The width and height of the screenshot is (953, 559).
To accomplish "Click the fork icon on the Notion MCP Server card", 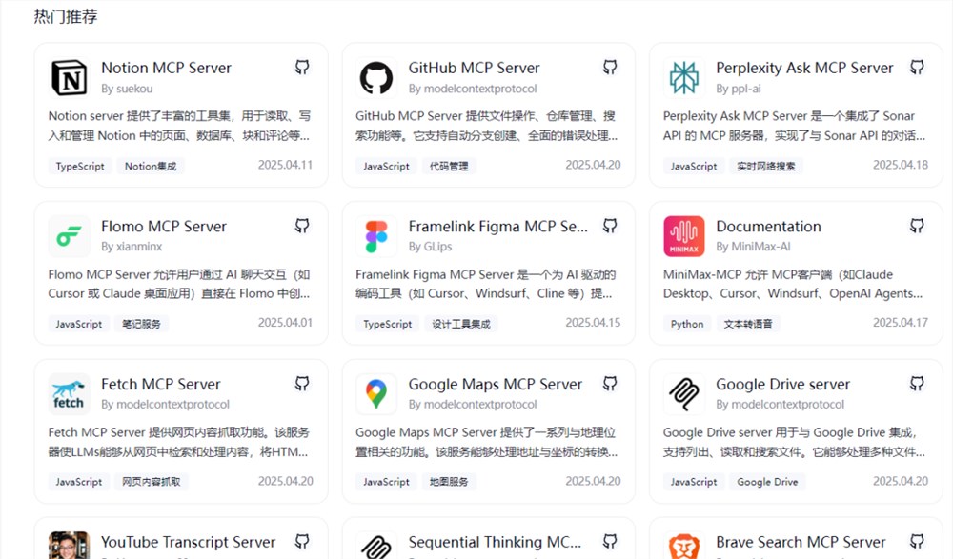I will coord(301,67).
